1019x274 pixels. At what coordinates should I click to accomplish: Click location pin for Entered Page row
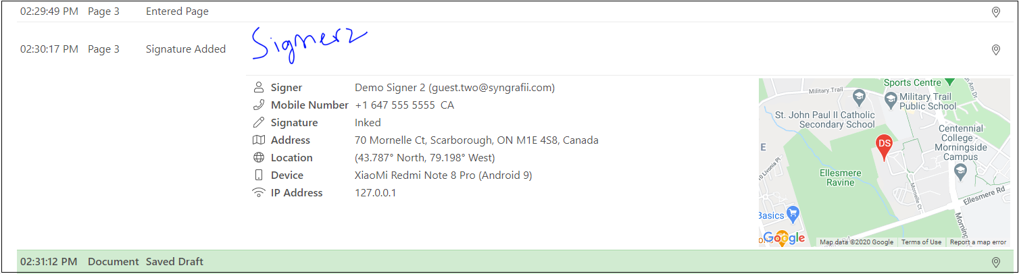click(x=995, y=12)
